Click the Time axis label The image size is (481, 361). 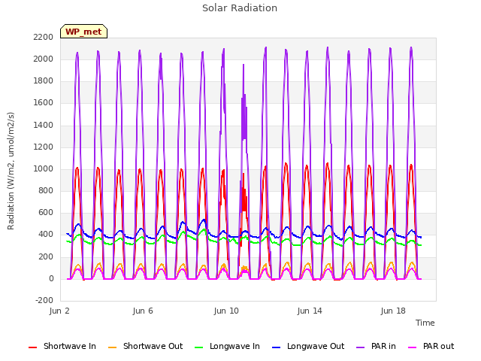pos(425,323)
